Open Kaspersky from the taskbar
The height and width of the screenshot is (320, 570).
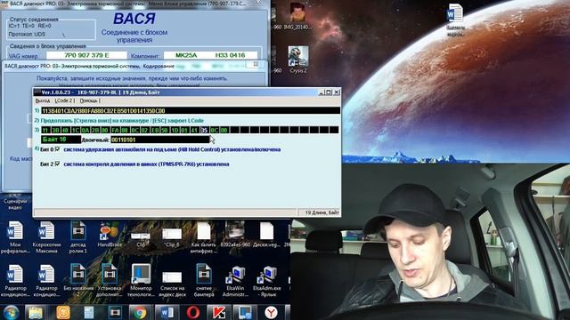[x=219, y=312]
